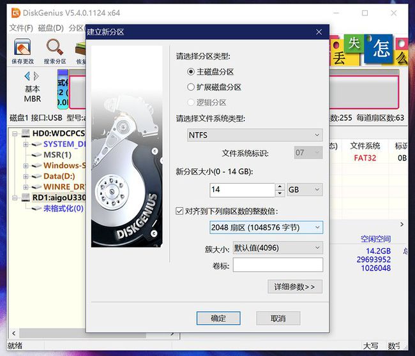The height and width of the screenshot is (356, 415).
Task: Open the 2048 扇区 alignment dropdown
Action: pos(266,228)
